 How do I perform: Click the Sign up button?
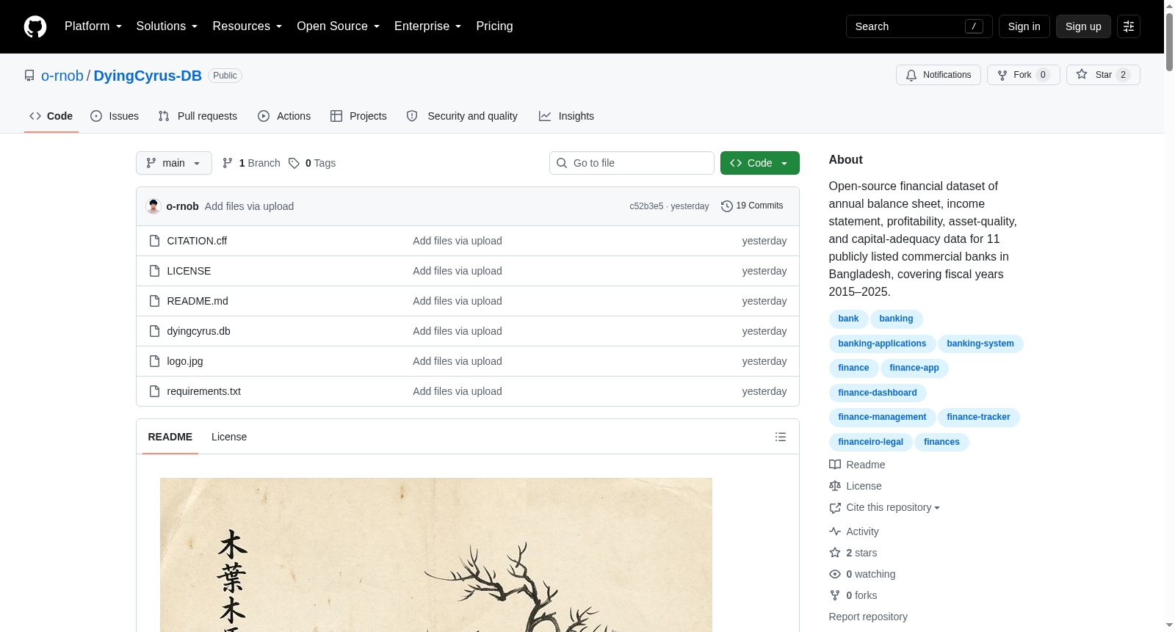[x=1083, y=26]
